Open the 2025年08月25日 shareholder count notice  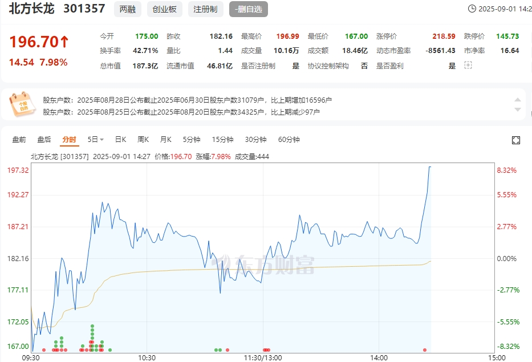[x=181, y=112]
